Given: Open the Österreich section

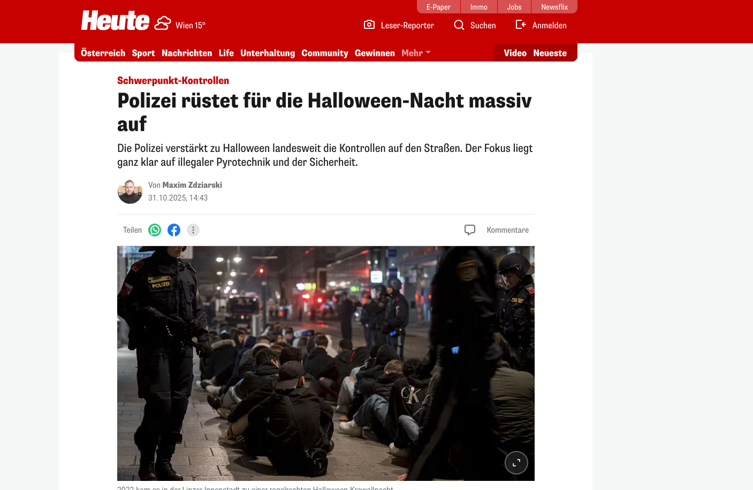Looking at the screenshot, I should [103, 53].
